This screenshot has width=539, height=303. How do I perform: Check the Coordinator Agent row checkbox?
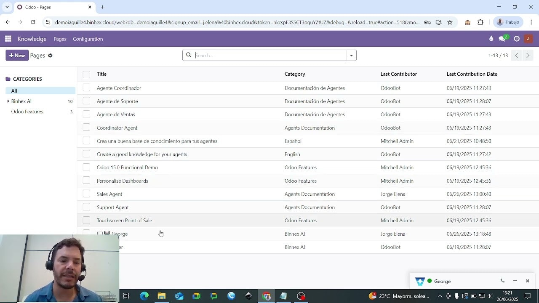pyautogui.click(x=86, y=128)
